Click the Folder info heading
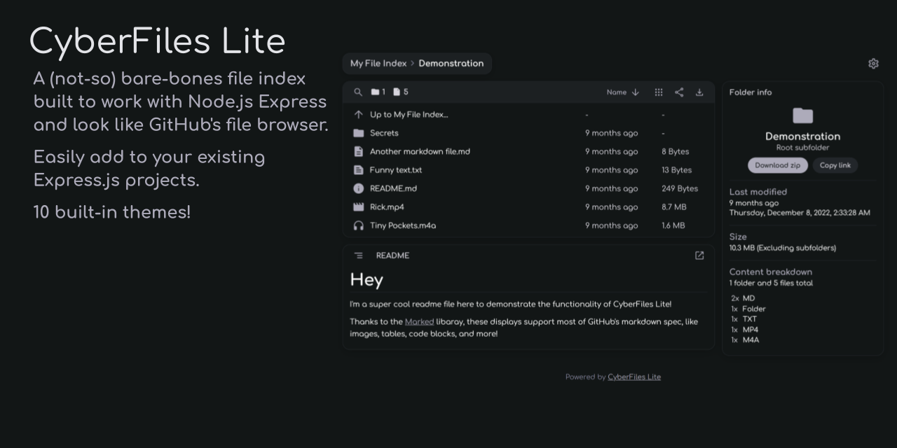897x448 pixels. tap(751, 92)
